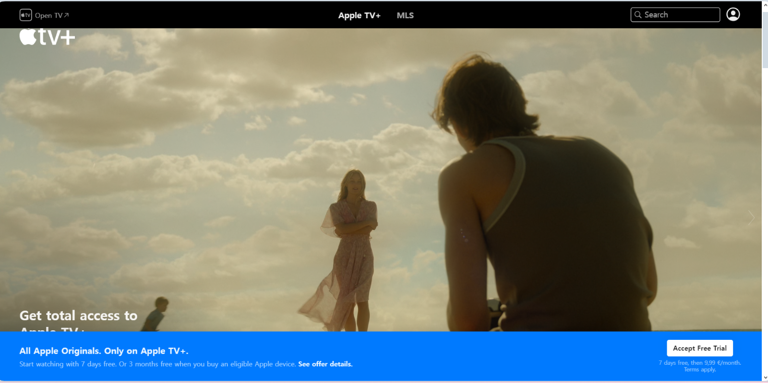Click the Apple TV app icon in top bar

tap(25, 15)
